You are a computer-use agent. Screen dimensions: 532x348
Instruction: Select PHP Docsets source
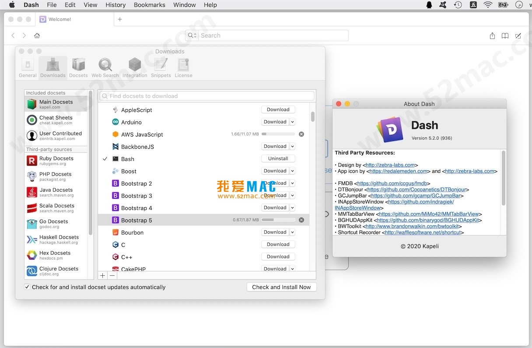tap(56, 176)
